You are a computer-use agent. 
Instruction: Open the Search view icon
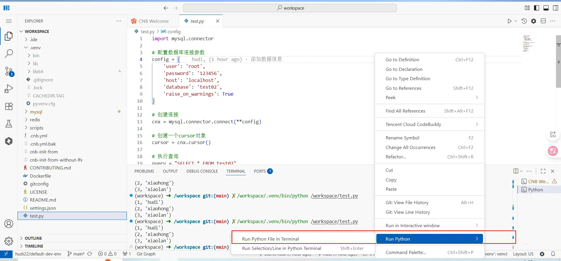pos(9,53)
